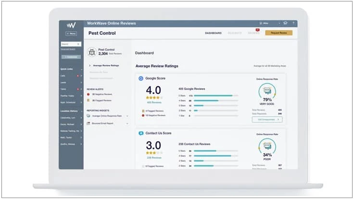354x199 pixels.
Task: Open the graduation cap training icon
Action: pyautogui.click(x=285, y=23)
